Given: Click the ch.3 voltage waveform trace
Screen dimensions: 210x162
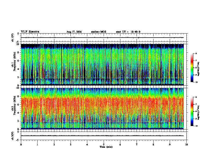Looking at the screenshot, I should pyautogui.click(x=102, y=136).
